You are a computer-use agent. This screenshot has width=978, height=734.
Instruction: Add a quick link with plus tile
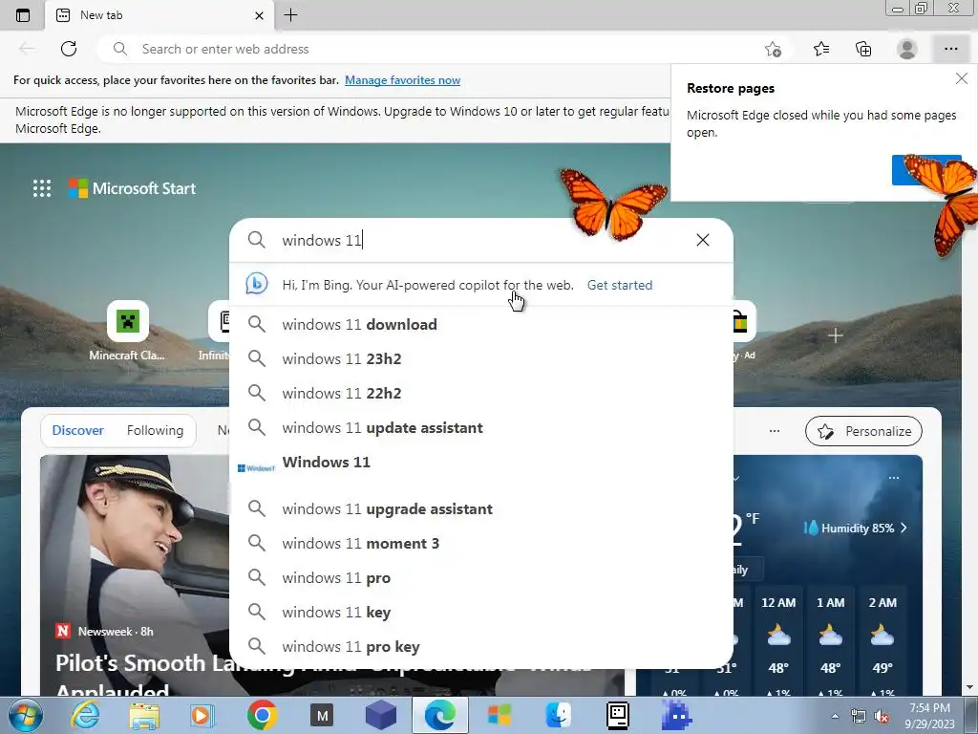(835, 335)
